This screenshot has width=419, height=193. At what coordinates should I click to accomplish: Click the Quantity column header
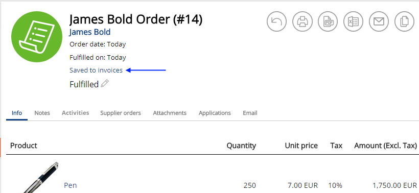coord(241,146)
